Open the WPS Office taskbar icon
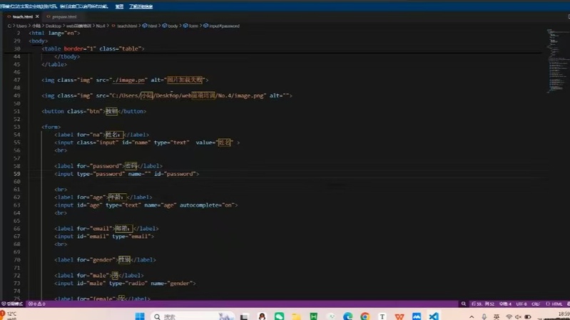Viewport: 570px width, 320px height. click(x=399, y=316)
